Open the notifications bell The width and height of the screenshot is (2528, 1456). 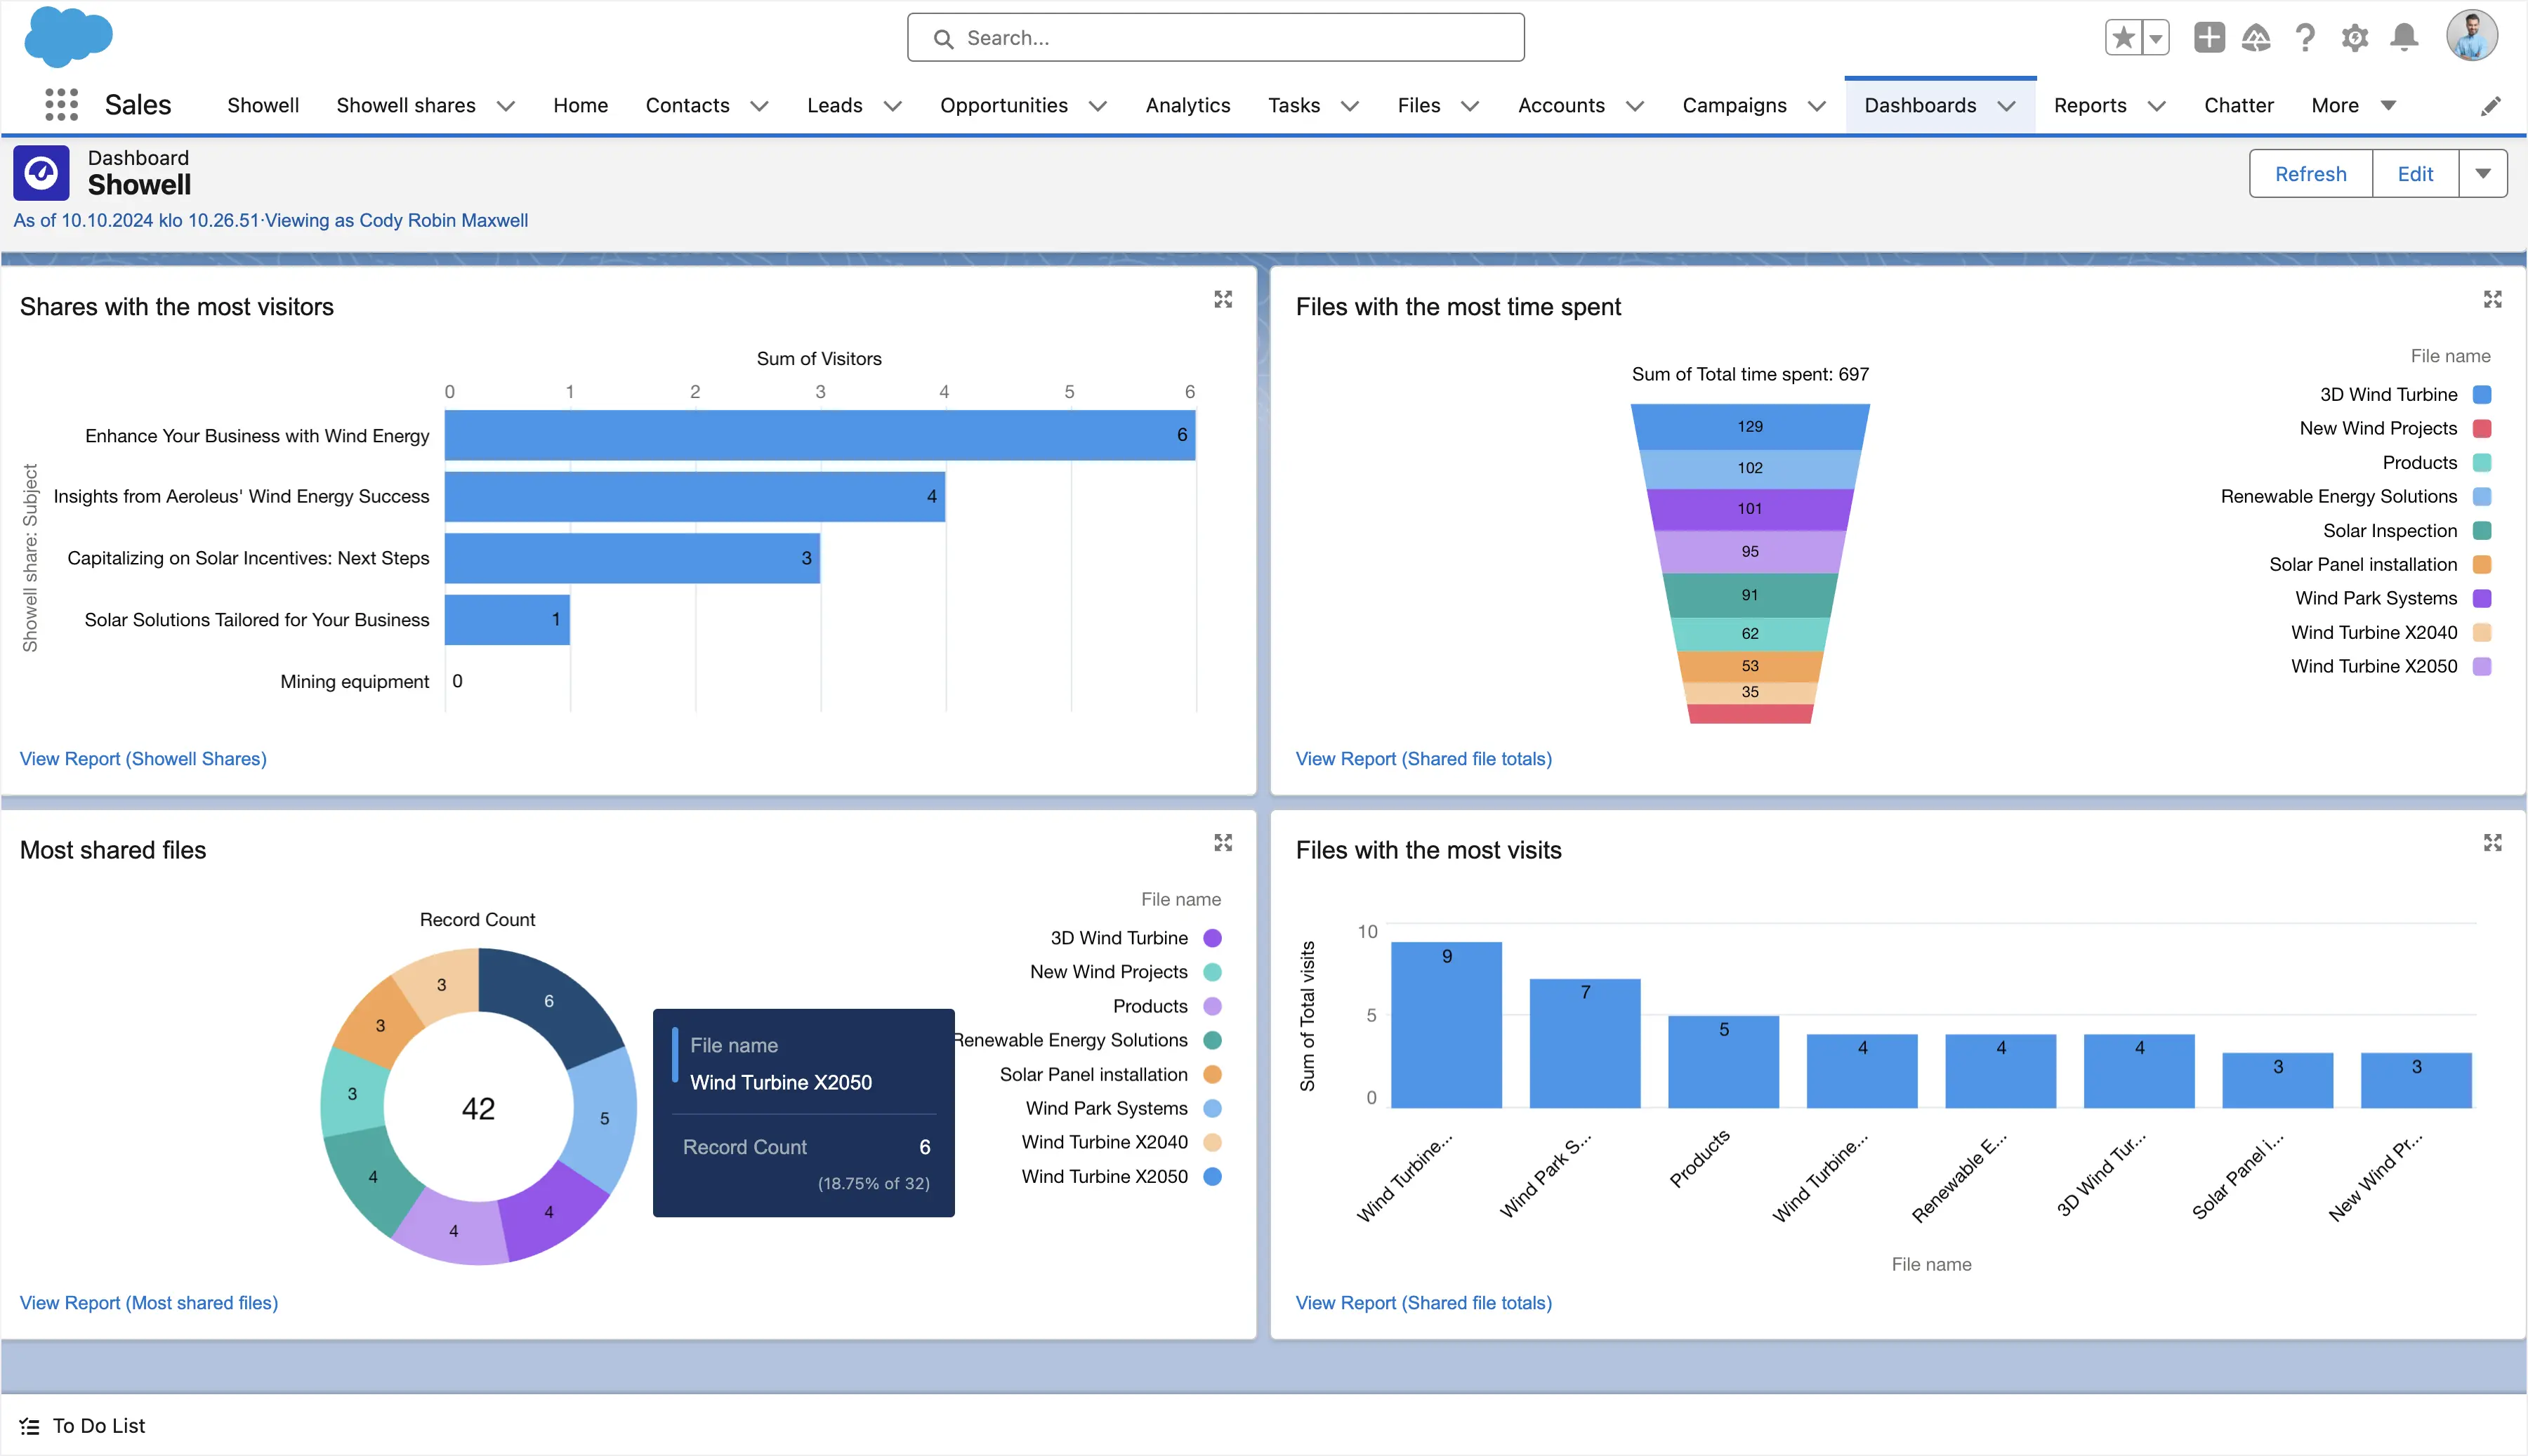click(2404, 38)
